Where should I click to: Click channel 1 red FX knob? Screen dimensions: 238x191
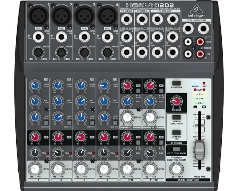(35, 137)
